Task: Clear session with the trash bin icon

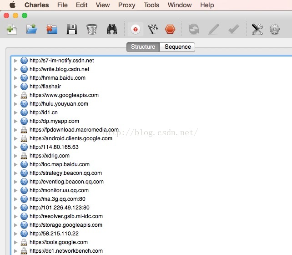Action: [92, 29]
